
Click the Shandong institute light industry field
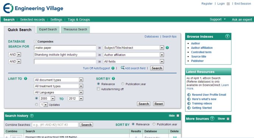65,55
